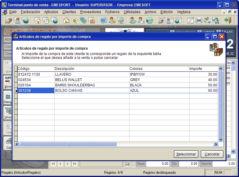Click the printer icon in the toolbar
The width and height of the screenshot is (239, 177).
click(x=199, y=20)
